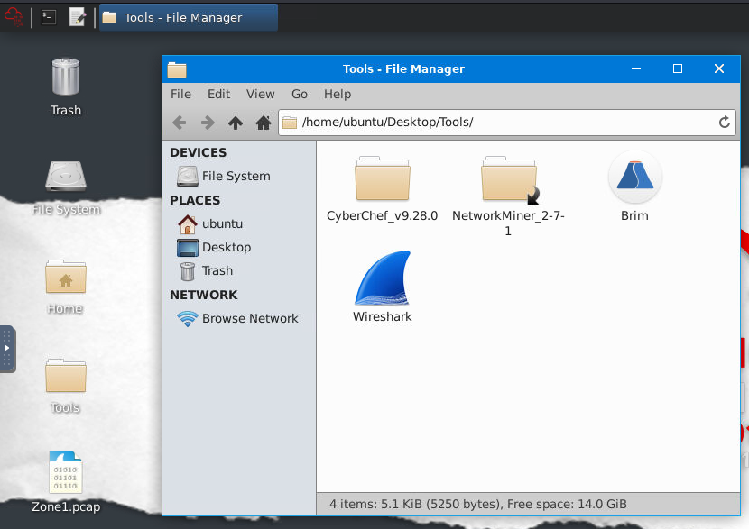Go back with the left arrow
Screen dimensions: 749x529
click(x=180, y=123)
